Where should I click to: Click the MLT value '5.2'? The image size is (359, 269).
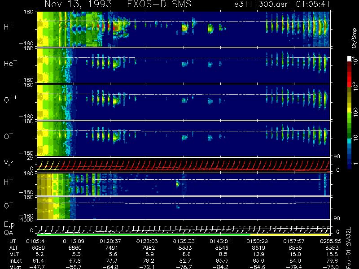(x=39, y=254)
